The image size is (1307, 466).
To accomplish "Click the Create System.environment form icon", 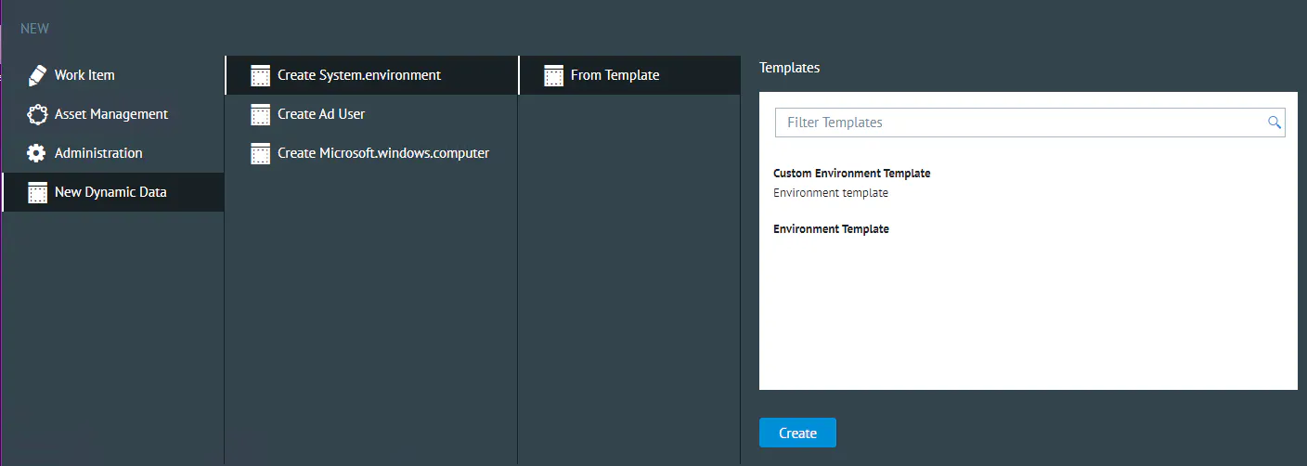I will coord(261,75).
